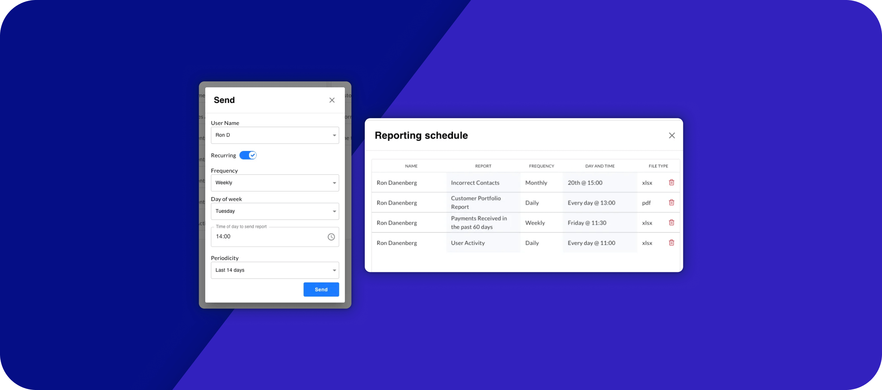Click the FILE TYPE column header

[658, 166]
